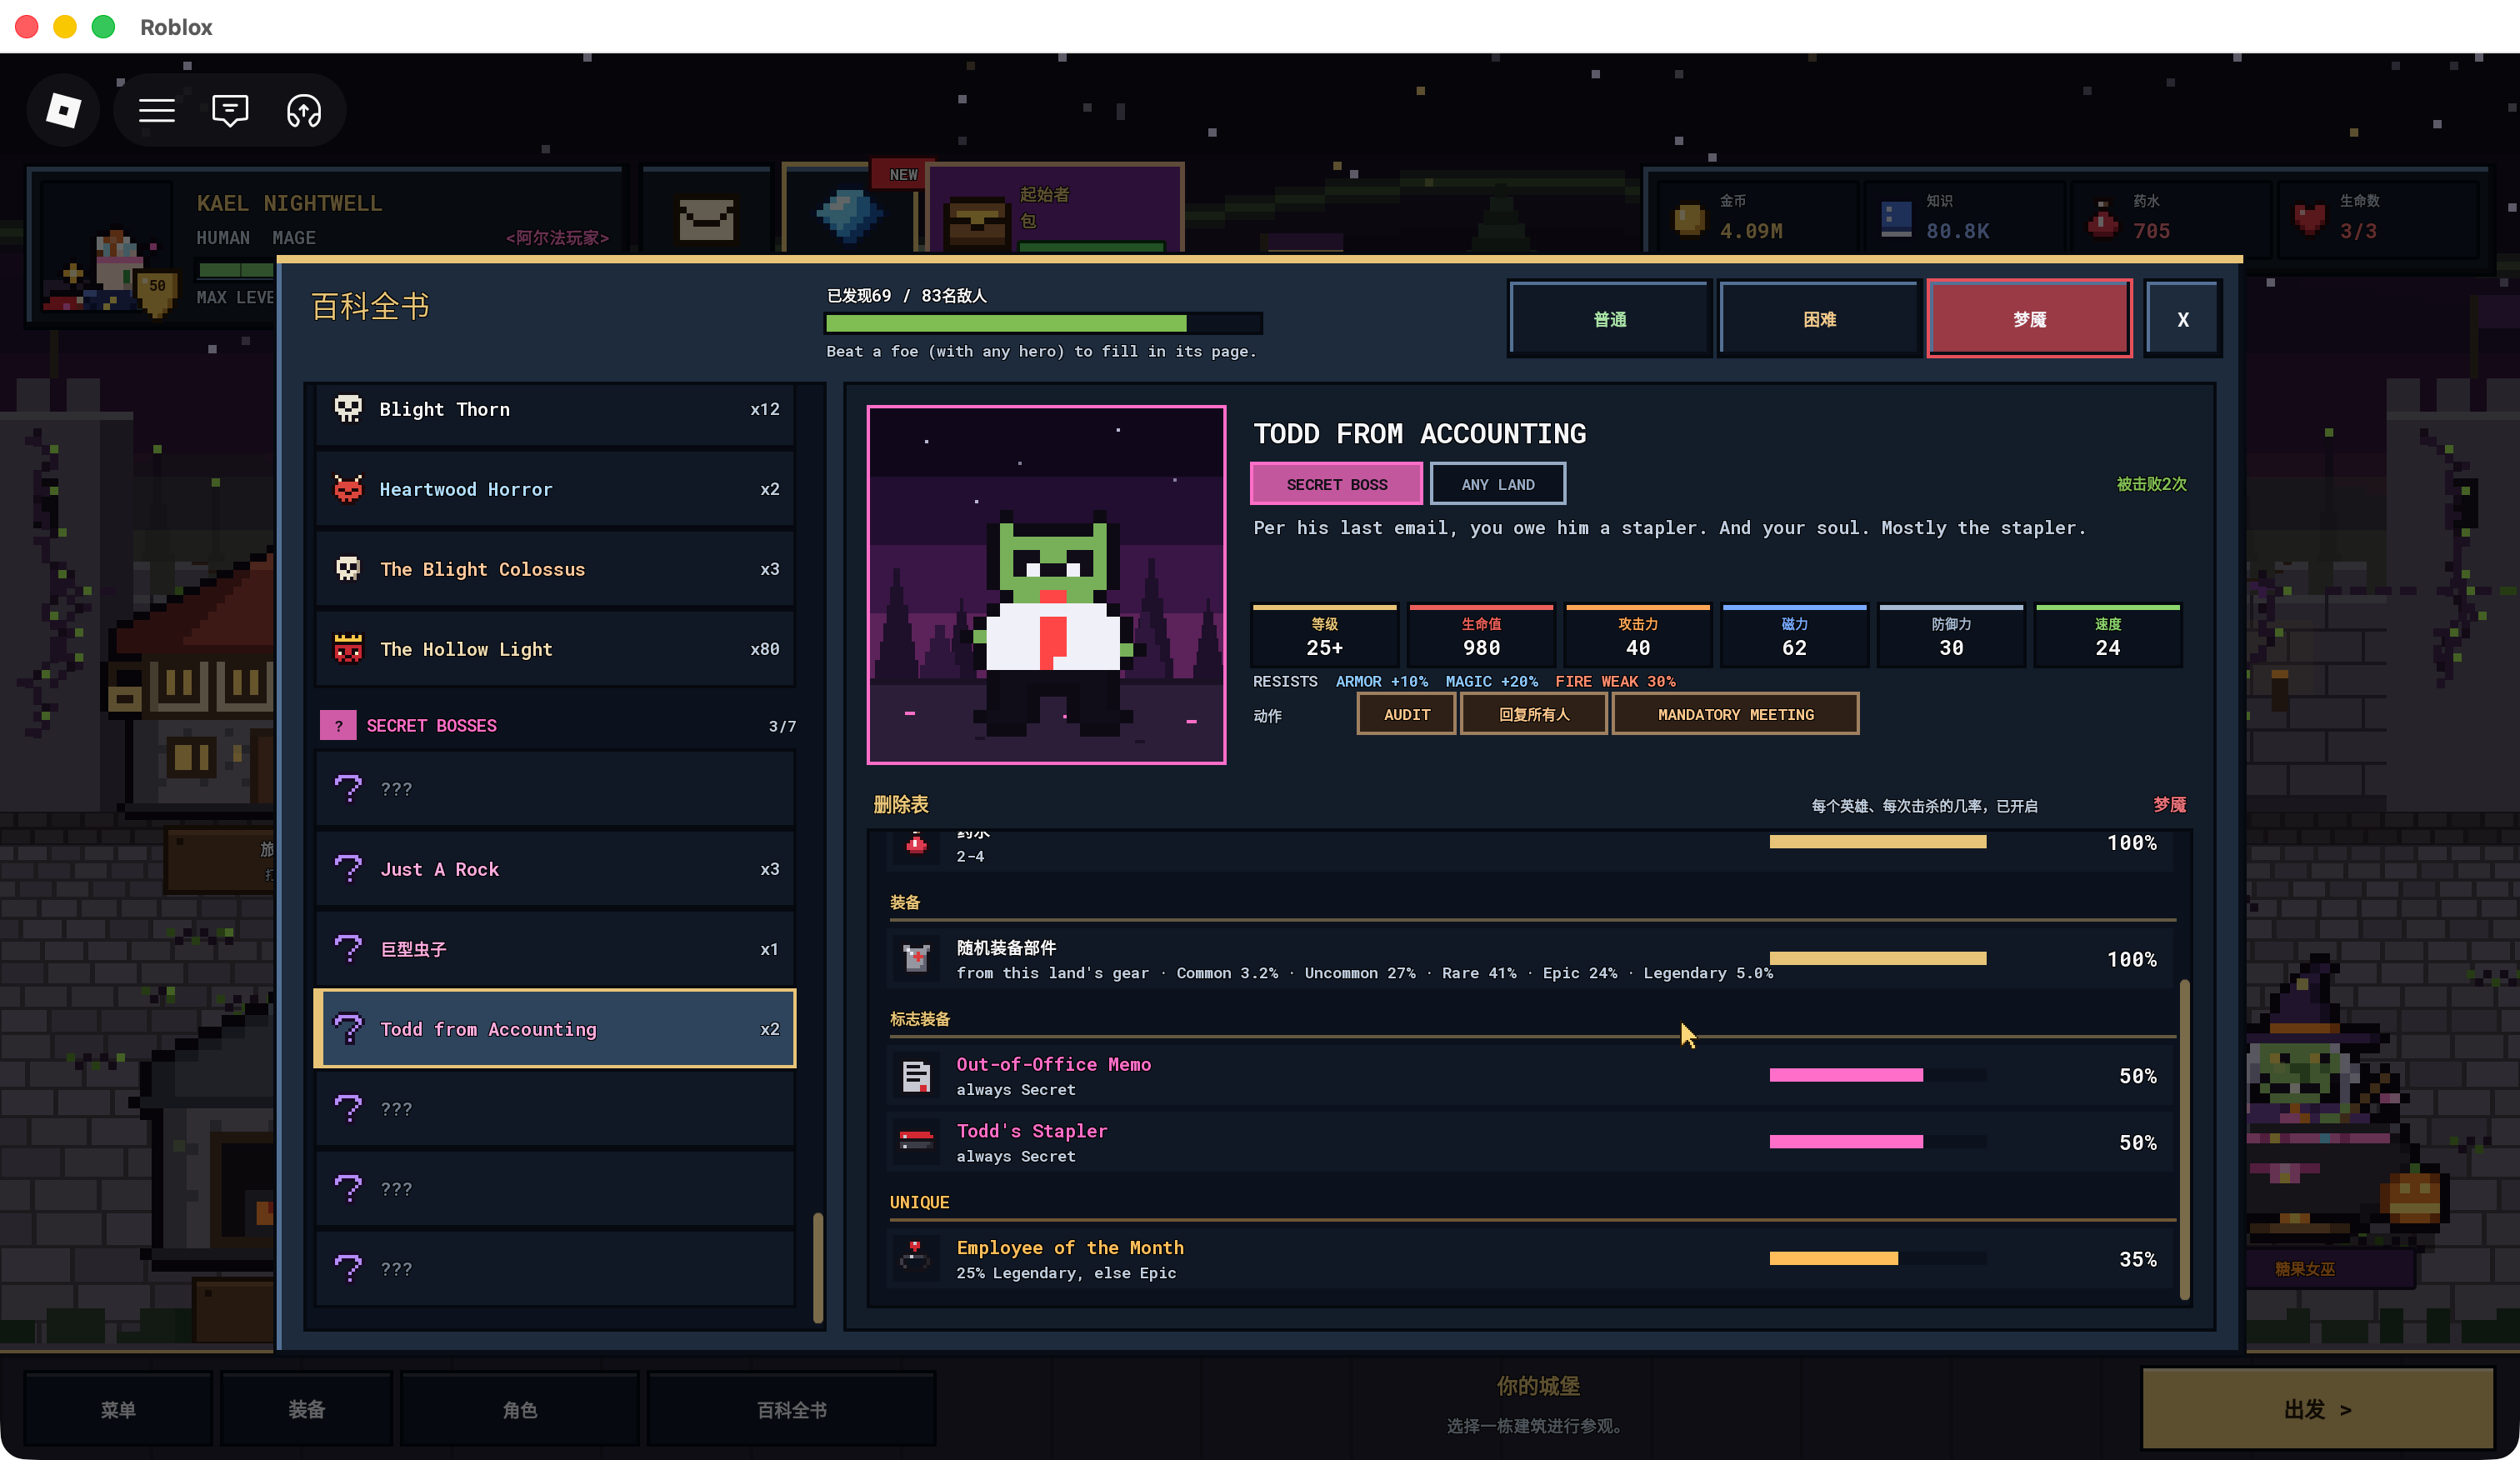Select The Hollow Light entry

(x=555, y=649)
